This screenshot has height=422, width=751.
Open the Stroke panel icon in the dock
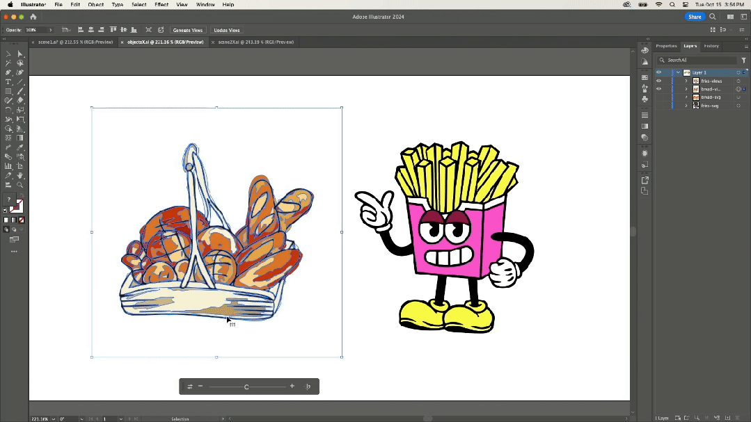pyautogui.click(x=645, y=115)
